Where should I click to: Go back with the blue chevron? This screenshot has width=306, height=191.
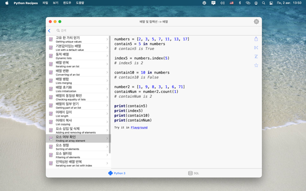pos(49,30)
